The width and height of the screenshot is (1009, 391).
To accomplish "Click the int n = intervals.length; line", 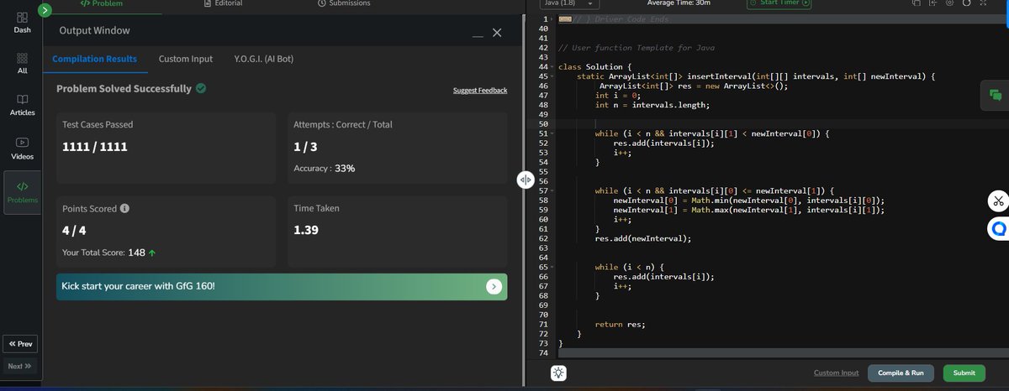I will click(x=652, y=105).
